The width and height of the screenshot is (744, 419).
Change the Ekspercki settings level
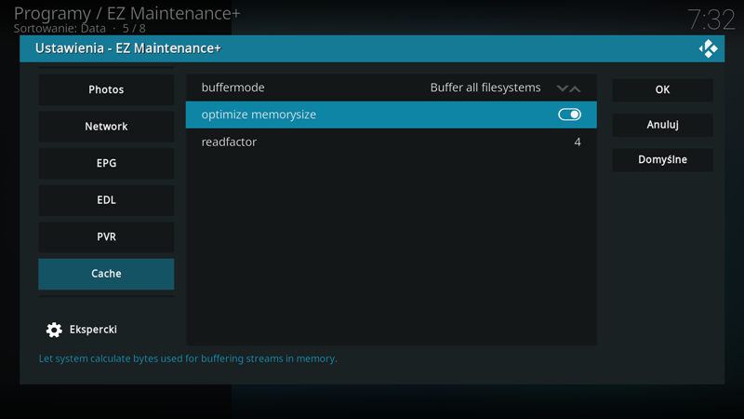[x=82, y=330]
